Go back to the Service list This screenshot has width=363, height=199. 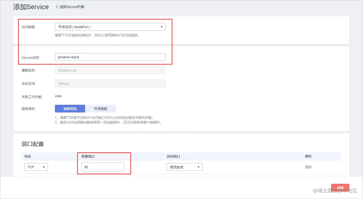[72, 7]
